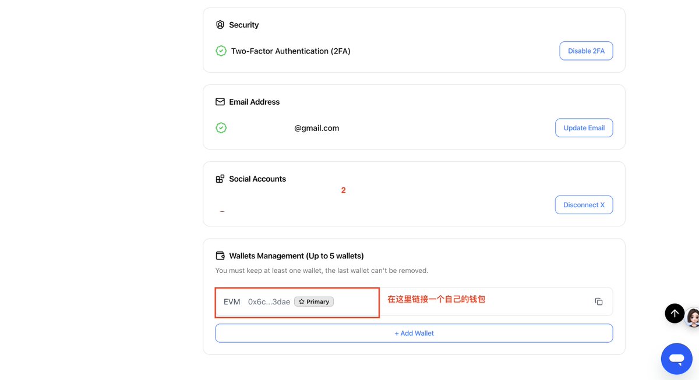Click Two-Factor Authentication (2FA) text
The width and height of the screenshot is (699, 380).
(x=291, y=51)
